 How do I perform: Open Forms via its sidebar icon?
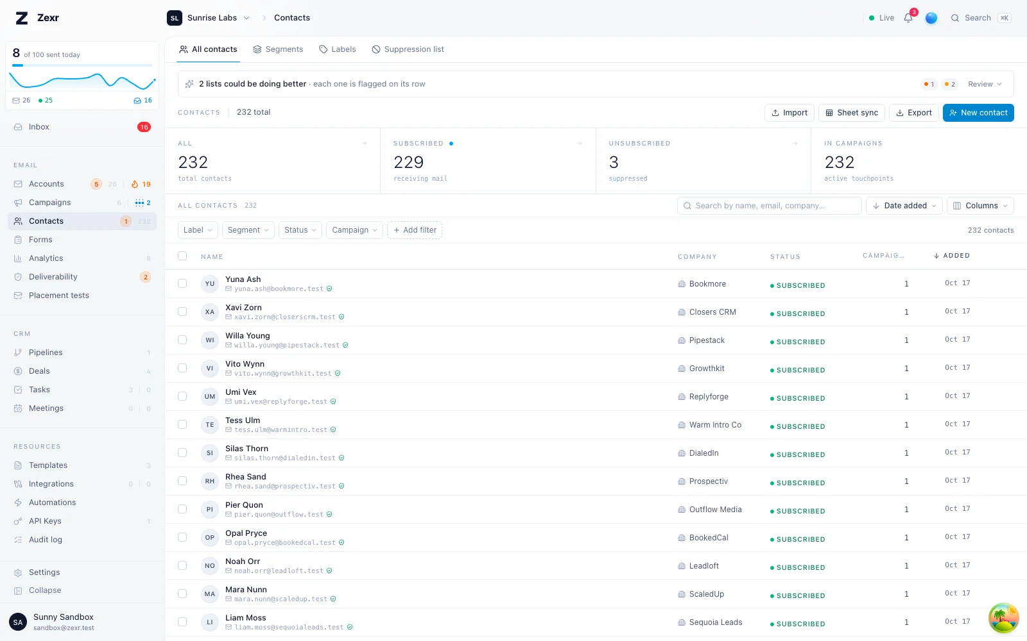pyautogui.click(x=18, y=240)
